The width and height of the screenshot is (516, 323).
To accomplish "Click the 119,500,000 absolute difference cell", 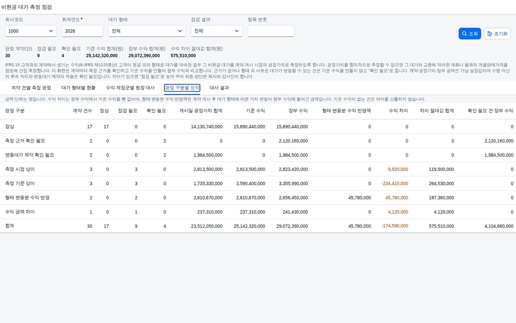I will tap(441, 169).
